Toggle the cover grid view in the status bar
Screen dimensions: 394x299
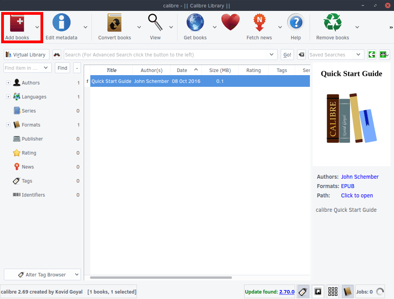332,291
